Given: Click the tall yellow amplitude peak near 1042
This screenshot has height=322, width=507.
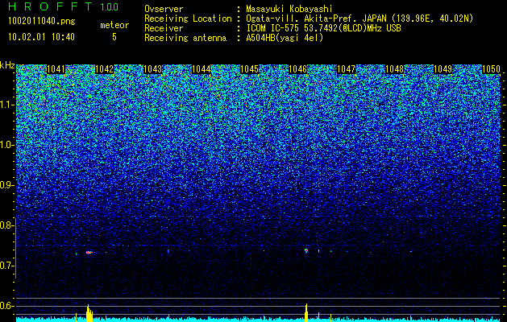Looking at the screenshot, I should 89,313.
